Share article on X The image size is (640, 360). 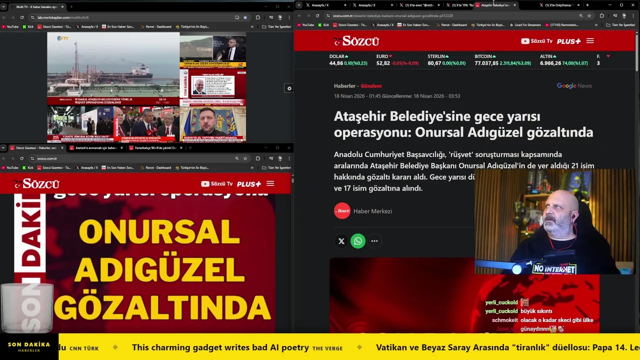click(341, 241)
